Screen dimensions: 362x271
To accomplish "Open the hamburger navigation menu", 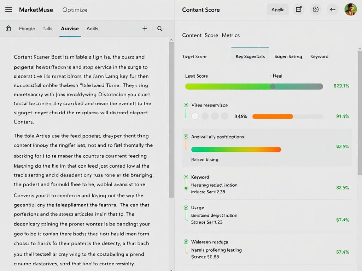I will [9, 10].
